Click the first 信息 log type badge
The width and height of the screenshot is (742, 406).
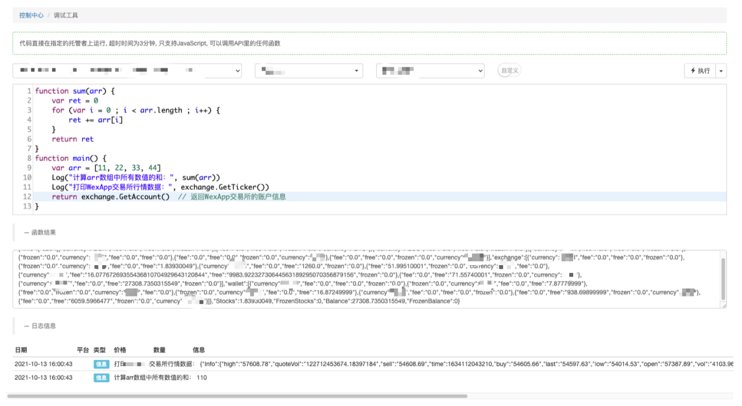point(101,364)
